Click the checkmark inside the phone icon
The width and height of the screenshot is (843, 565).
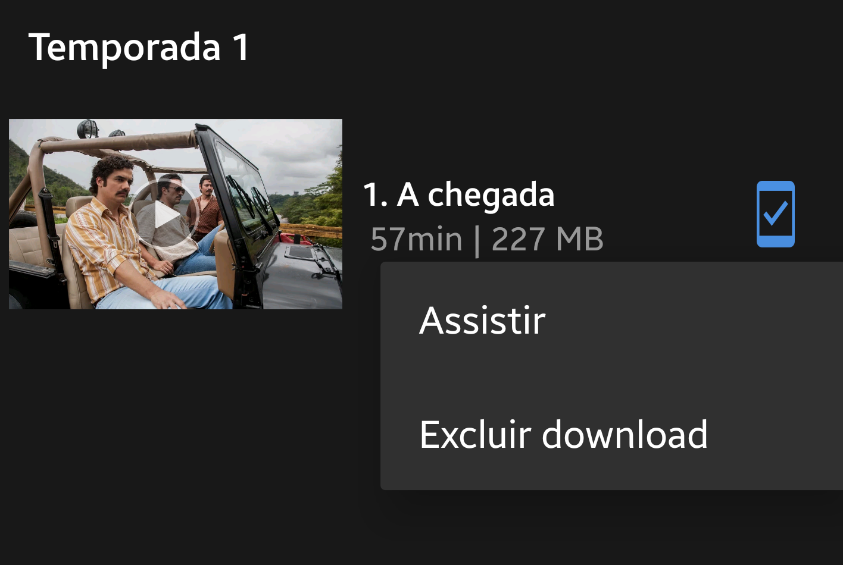point(776,213)
